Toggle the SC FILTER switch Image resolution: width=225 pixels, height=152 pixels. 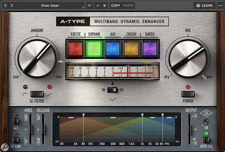[x=37, y=94]
